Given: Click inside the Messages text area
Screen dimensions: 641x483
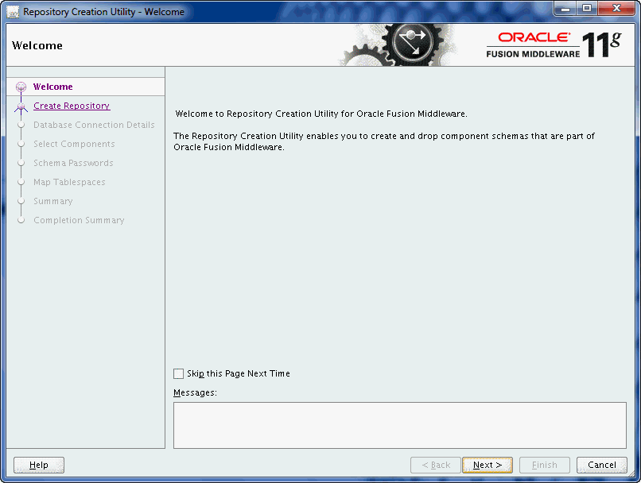Looking at the screenshot, I should click(x=400, y=426).
